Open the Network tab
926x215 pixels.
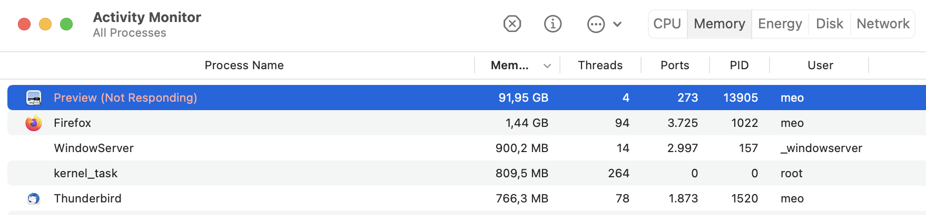pyautogui.click(x=883, y=24)
